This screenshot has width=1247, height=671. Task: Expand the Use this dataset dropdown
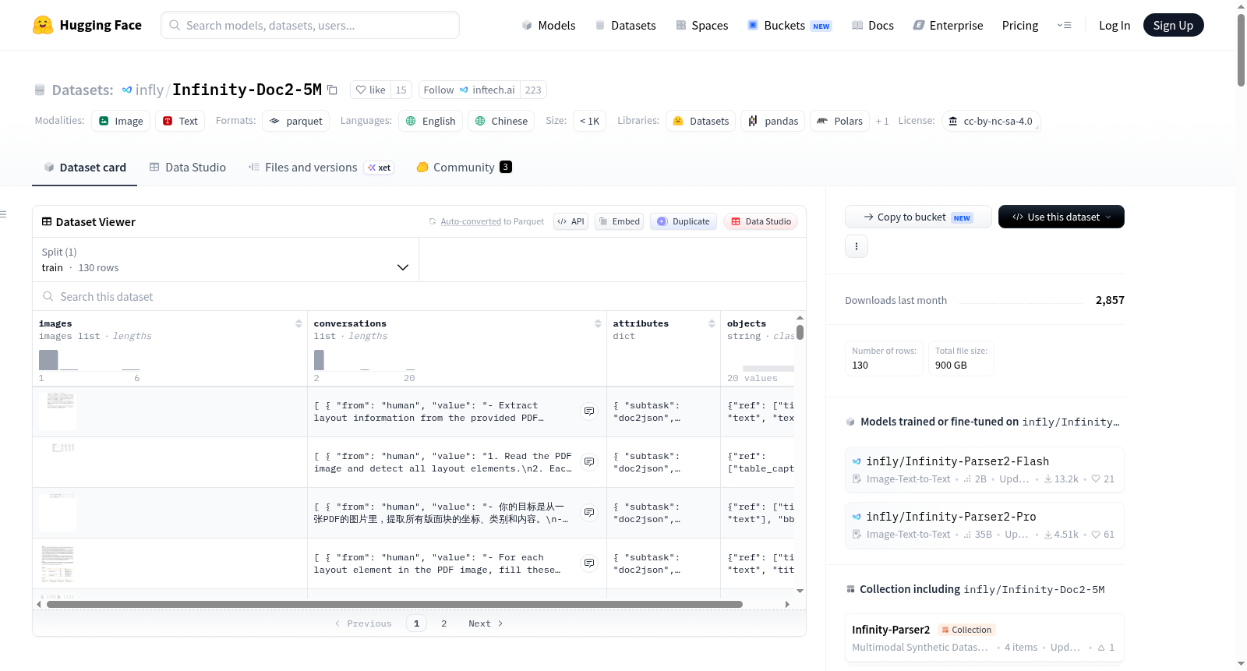(x=1062, y=217)
